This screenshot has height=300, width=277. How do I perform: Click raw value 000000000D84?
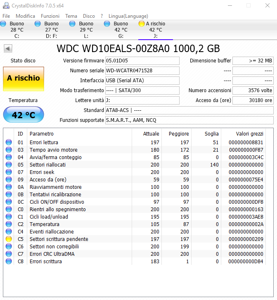point(246,261)
